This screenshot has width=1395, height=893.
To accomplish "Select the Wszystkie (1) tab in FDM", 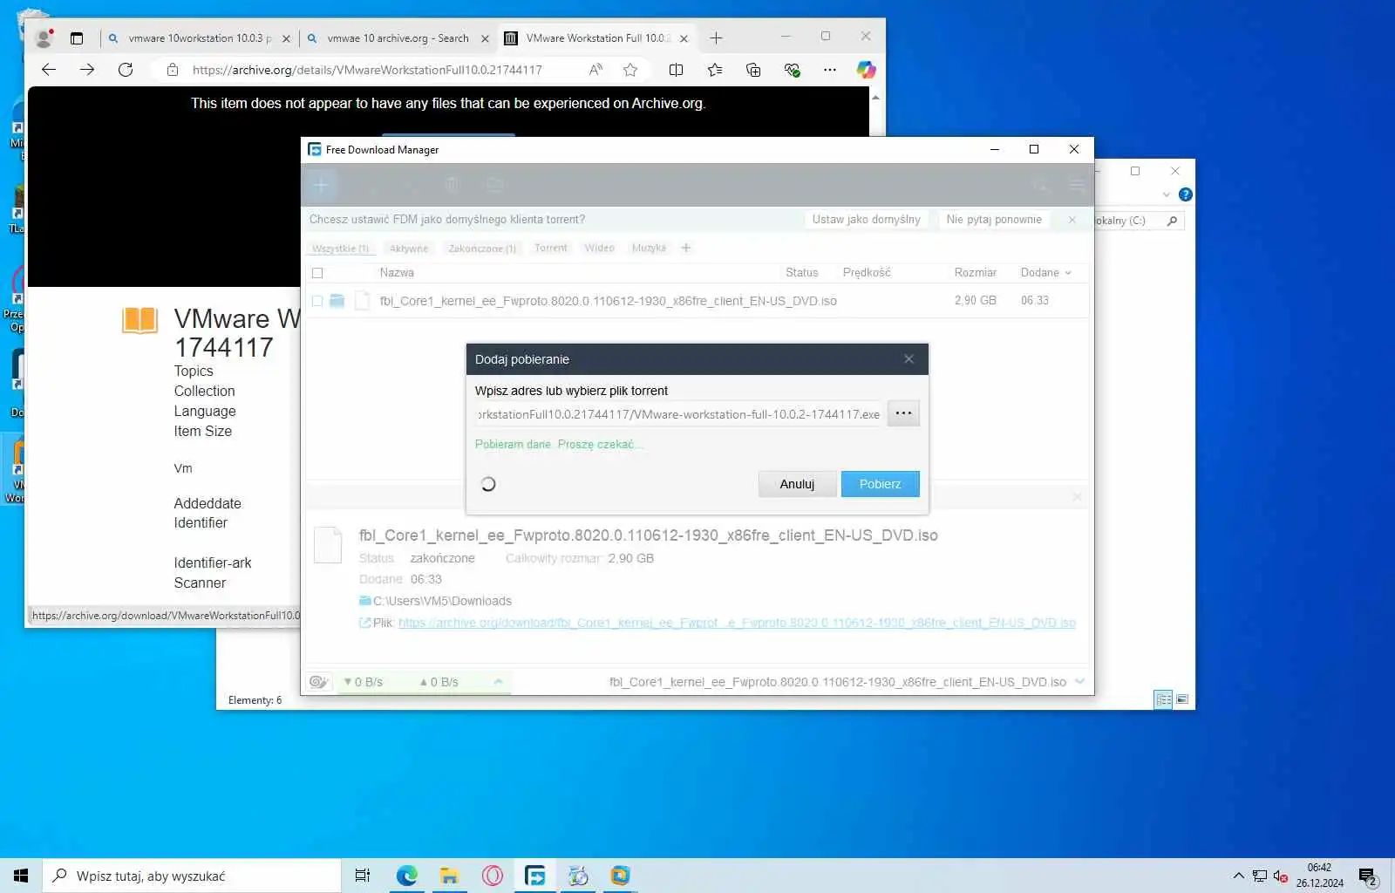I will 340,249.
